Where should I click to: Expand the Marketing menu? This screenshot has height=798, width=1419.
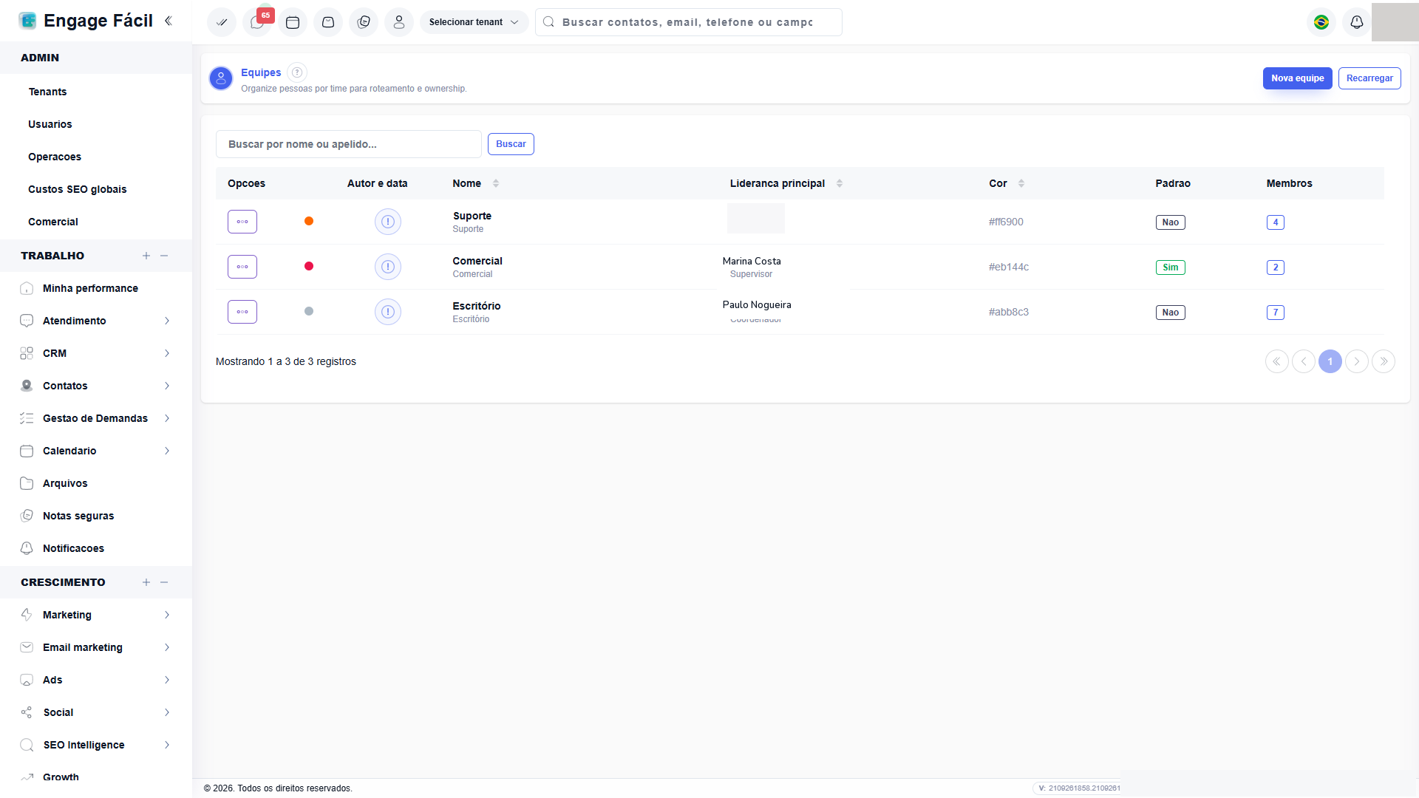tap(96, 615)
